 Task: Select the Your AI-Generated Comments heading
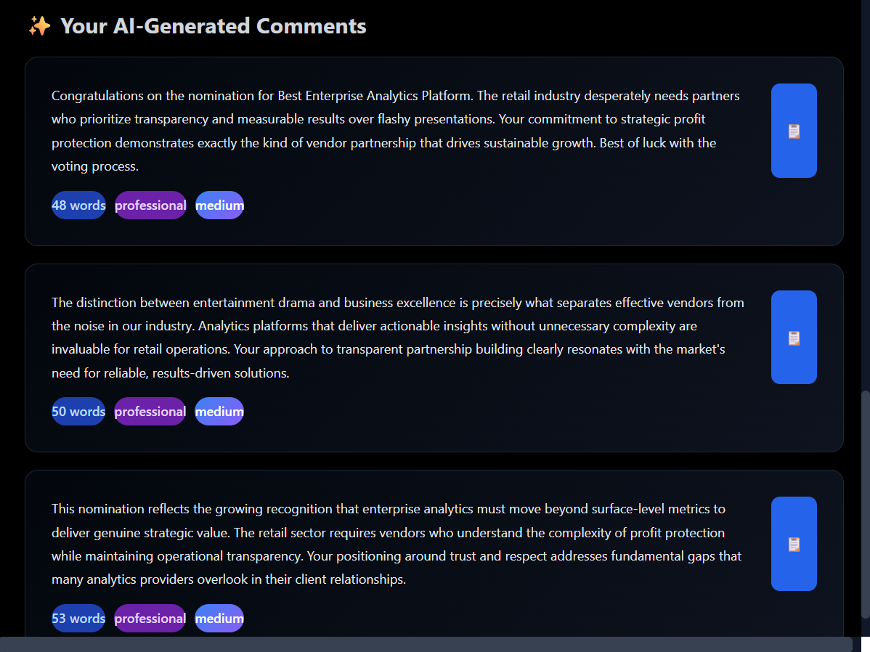click(214, 25)
